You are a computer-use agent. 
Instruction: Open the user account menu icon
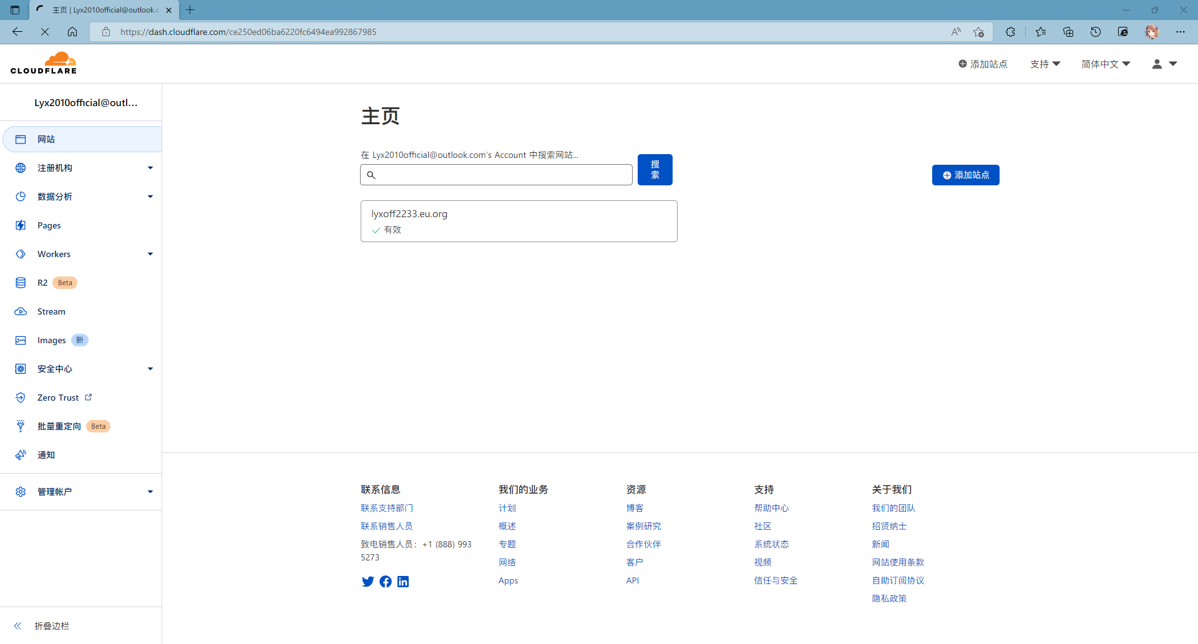click(x=1163, y=64)
